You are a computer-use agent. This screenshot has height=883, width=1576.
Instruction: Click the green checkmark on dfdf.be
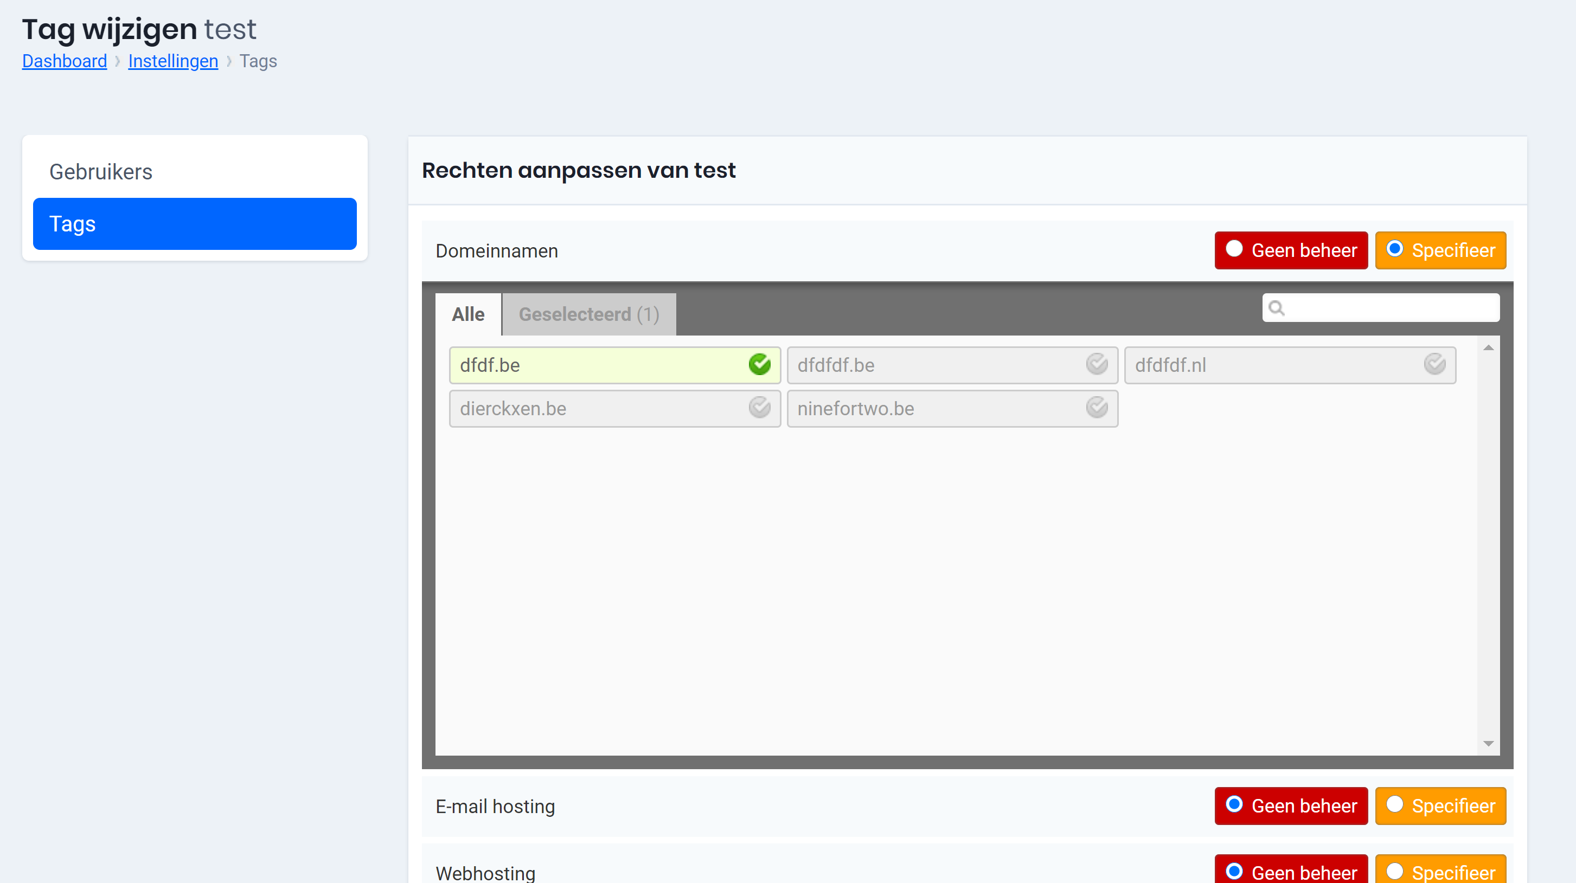tap(759, 364)
